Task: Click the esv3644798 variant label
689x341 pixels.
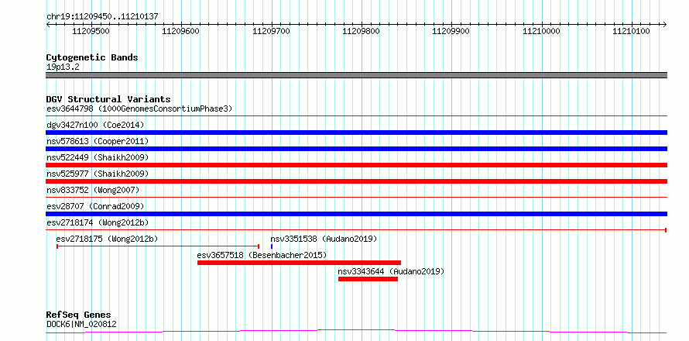Action: 139,108
